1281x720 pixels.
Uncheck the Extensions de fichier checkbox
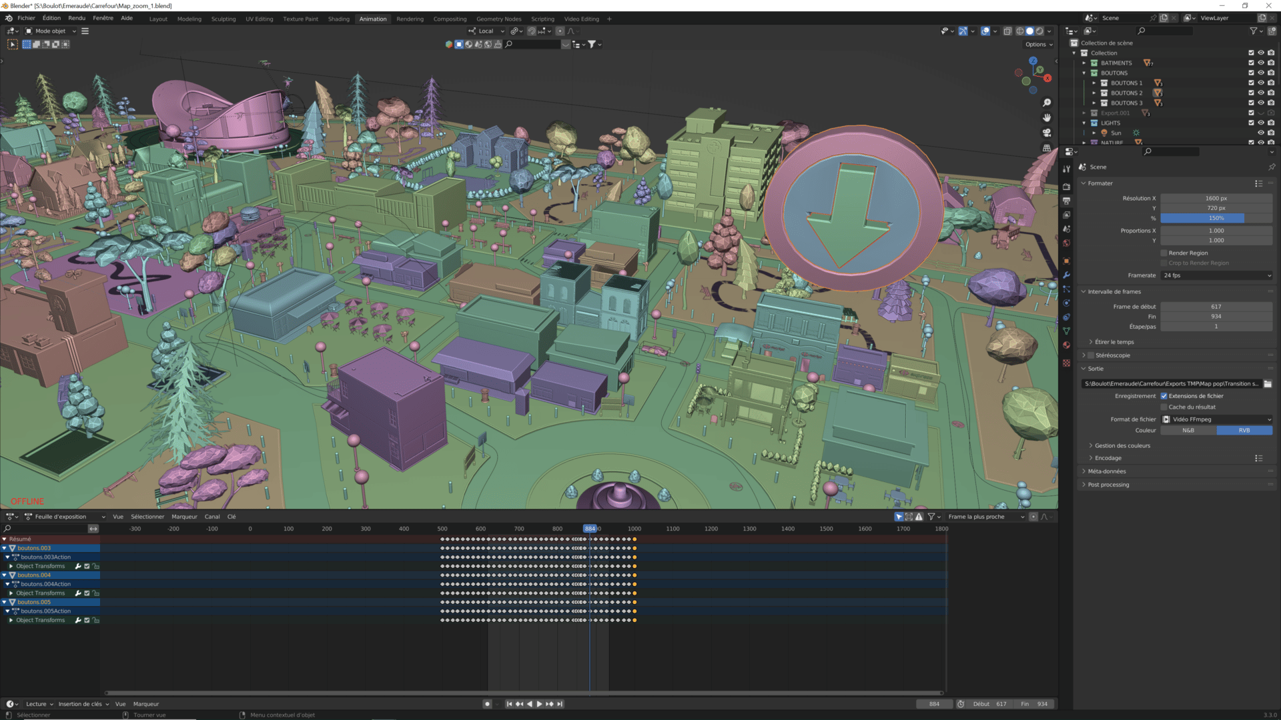tap(1164, 396)
